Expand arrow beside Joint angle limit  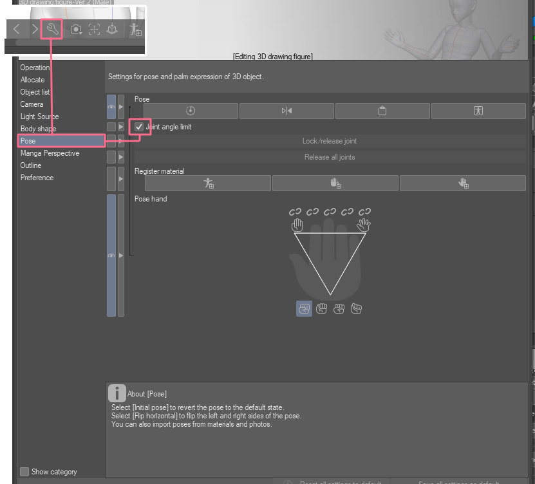pyautogui.click(x=121, y=127)
